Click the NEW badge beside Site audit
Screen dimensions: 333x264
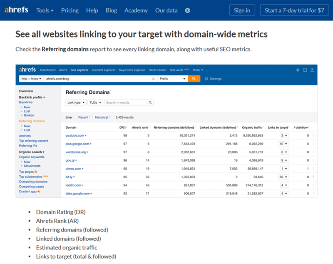[x=186, y=70]
